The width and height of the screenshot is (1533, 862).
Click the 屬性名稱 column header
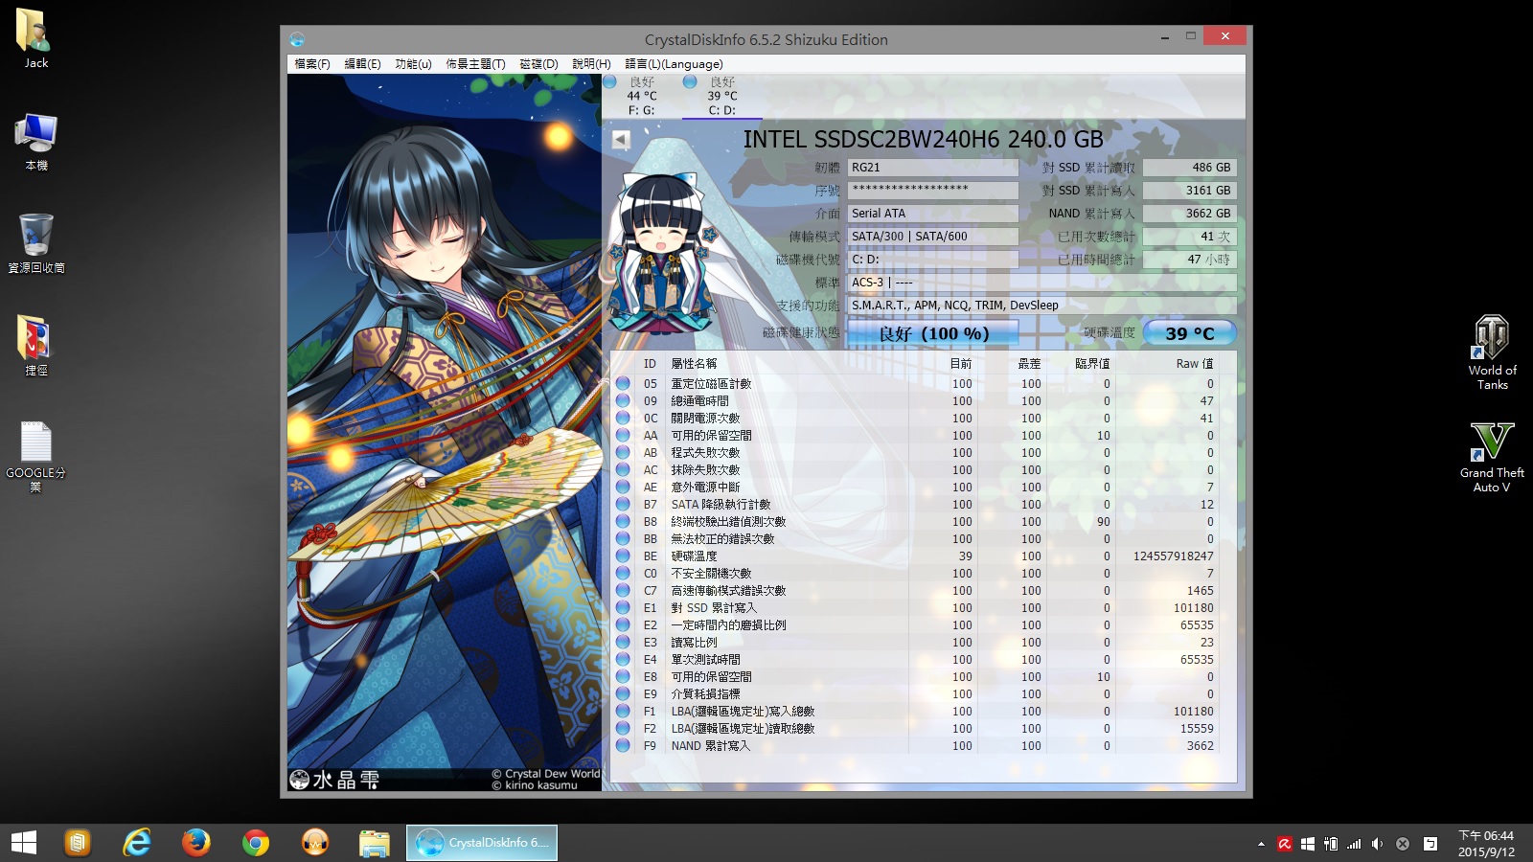coord(694,364)
